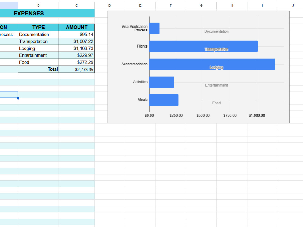Select column J header

[x=291, y=5]
